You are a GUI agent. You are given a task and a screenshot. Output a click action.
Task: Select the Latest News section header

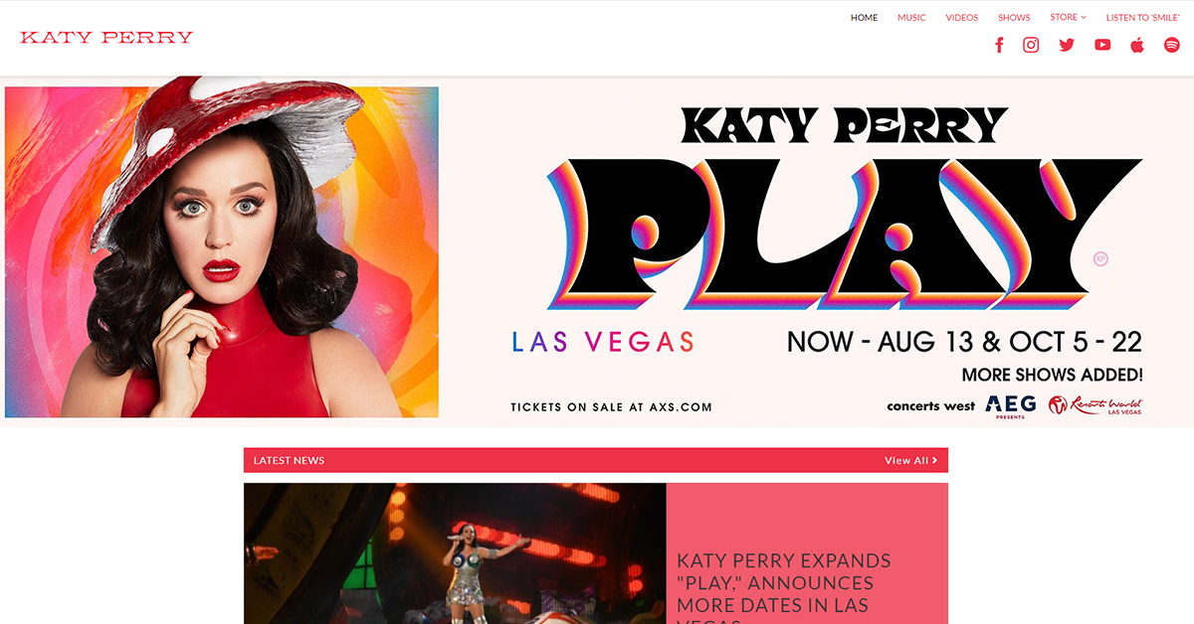coord(596,460)
